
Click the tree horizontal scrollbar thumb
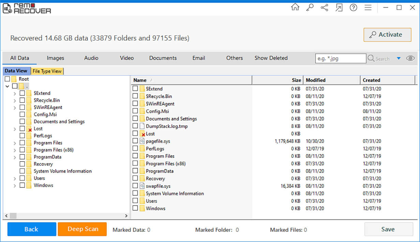tap(13, 216)
